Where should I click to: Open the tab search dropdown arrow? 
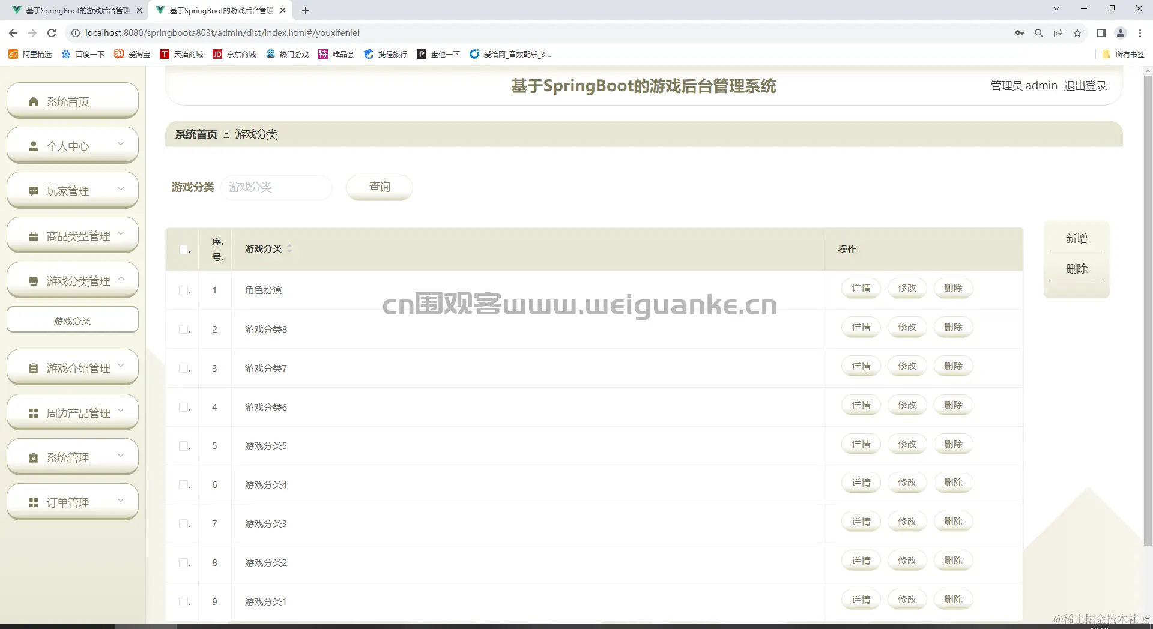click(x=1056, y=9)
